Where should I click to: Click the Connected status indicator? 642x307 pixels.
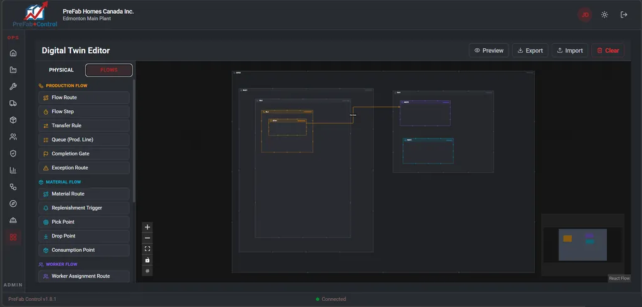click(331, 299)
